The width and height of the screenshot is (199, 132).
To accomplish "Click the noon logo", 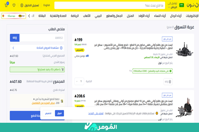I will (x=192, y=5).
